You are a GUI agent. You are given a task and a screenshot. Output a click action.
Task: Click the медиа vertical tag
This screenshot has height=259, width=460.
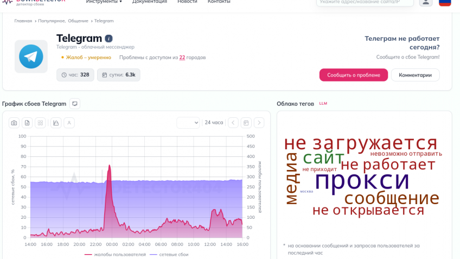[x=292, y=179]
